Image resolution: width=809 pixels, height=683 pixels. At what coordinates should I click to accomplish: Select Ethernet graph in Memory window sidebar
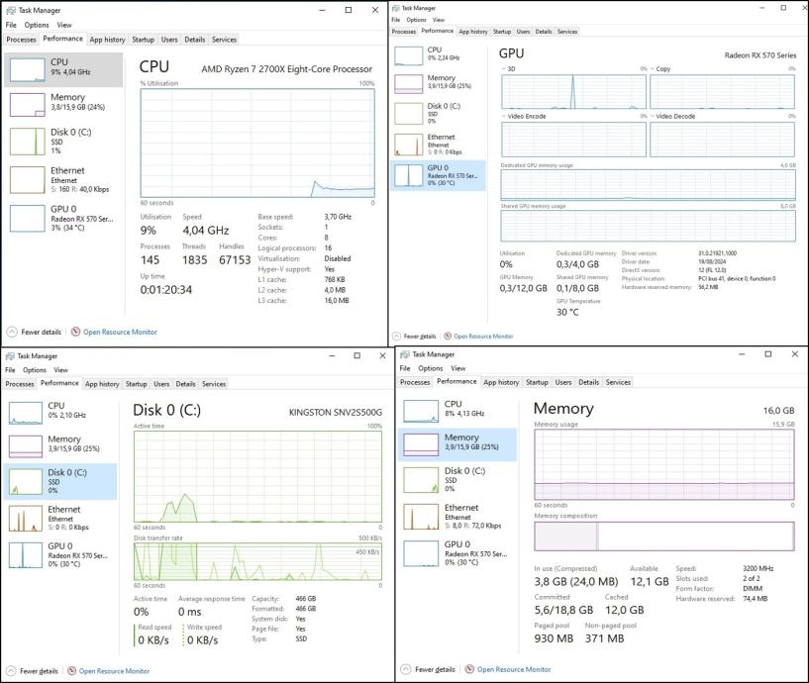click(x=421, y=517)
